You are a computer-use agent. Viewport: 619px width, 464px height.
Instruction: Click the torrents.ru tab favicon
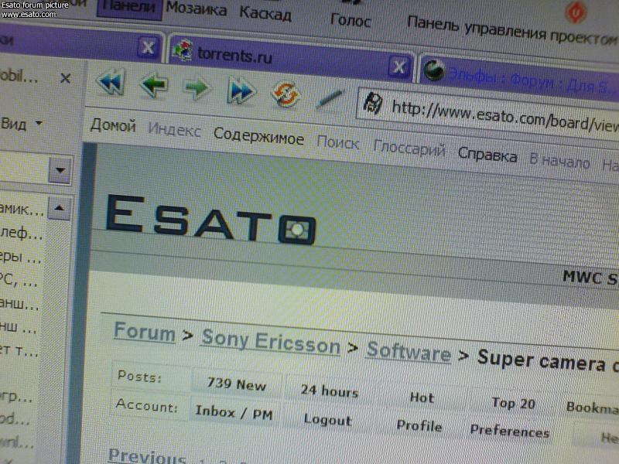183,51
